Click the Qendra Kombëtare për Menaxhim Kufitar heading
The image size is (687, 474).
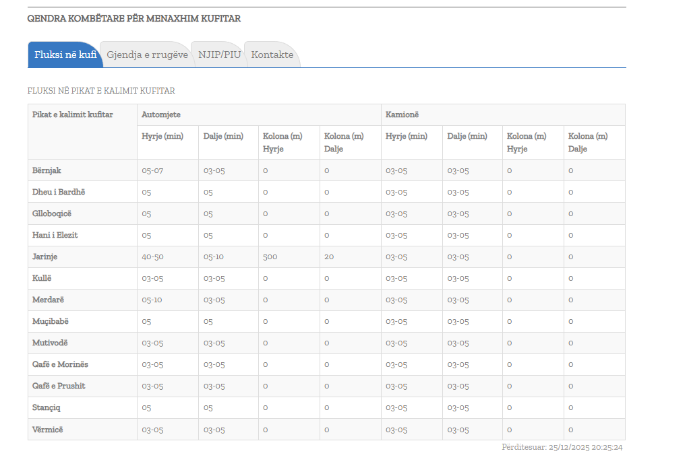coord(133,18)
